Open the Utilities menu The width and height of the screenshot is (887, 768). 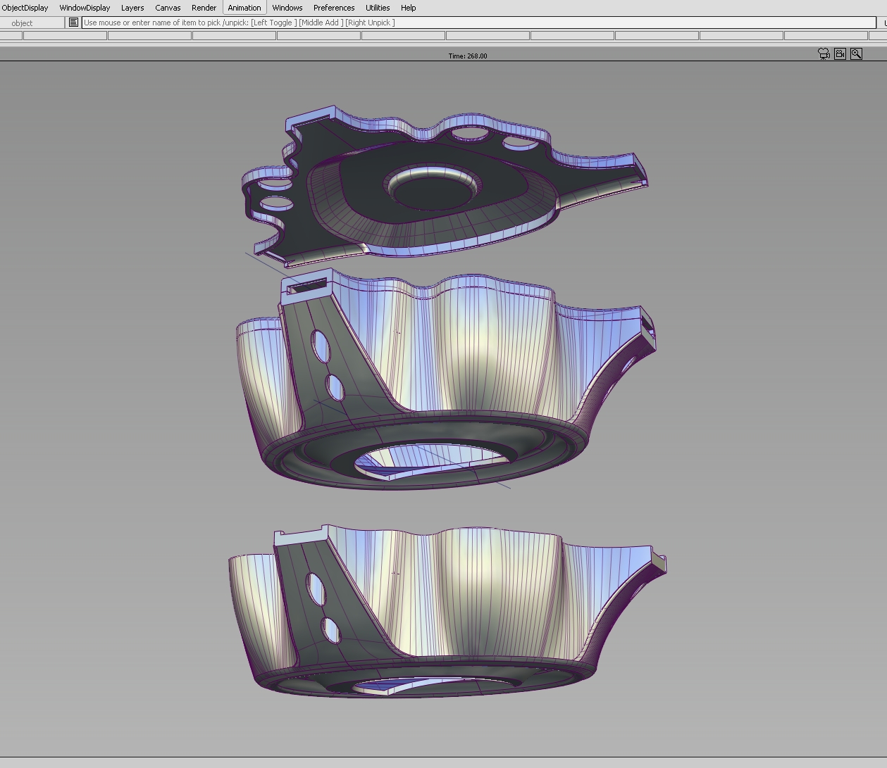point(378,8)
